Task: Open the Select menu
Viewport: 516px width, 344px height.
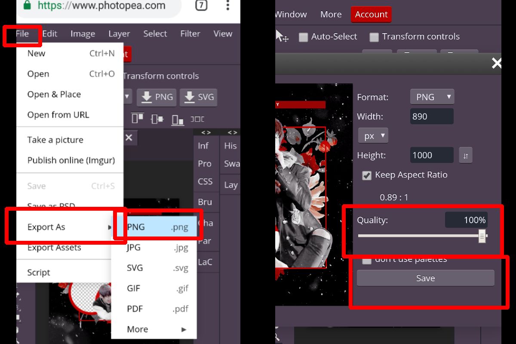Action: [x=155, y=34]
